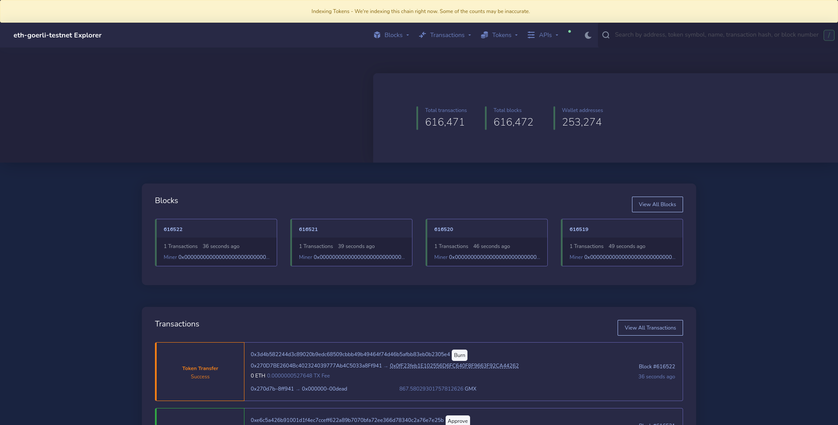Open the Blocks menu label
Screen dimensions: 838x425
393,35
